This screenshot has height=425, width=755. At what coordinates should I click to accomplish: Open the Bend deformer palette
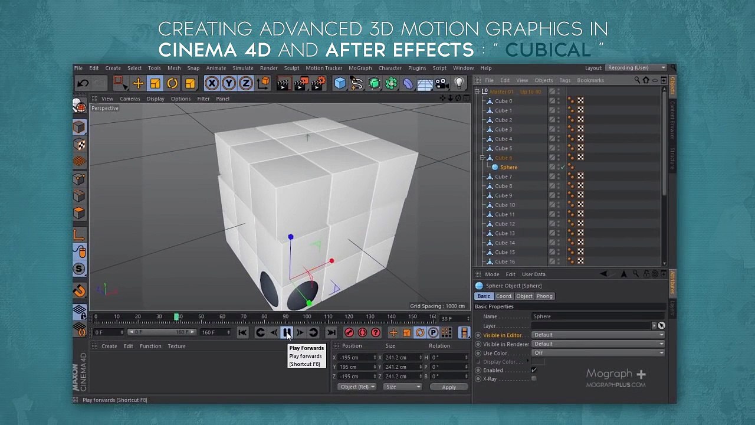408,83
